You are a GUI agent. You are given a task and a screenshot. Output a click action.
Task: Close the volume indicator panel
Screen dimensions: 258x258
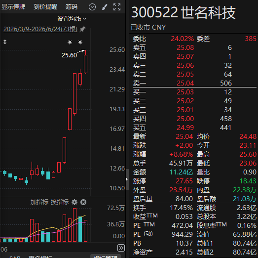(83, 202)
